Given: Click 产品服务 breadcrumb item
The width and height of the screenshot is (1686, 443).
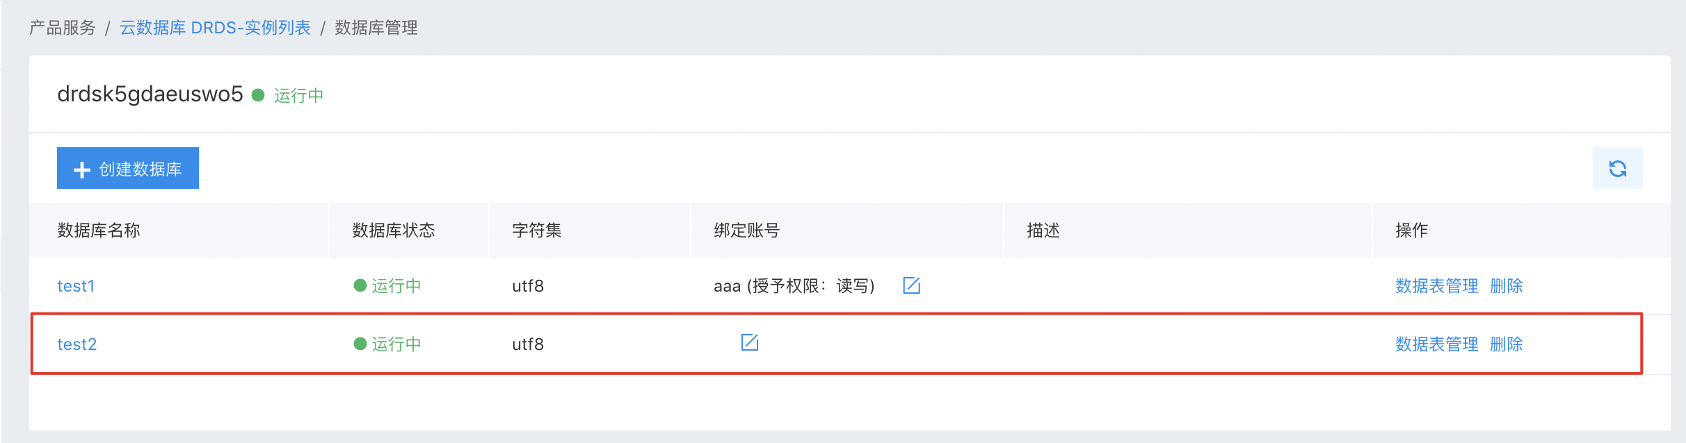Looking at the screenshot, I should click(63, 28).
